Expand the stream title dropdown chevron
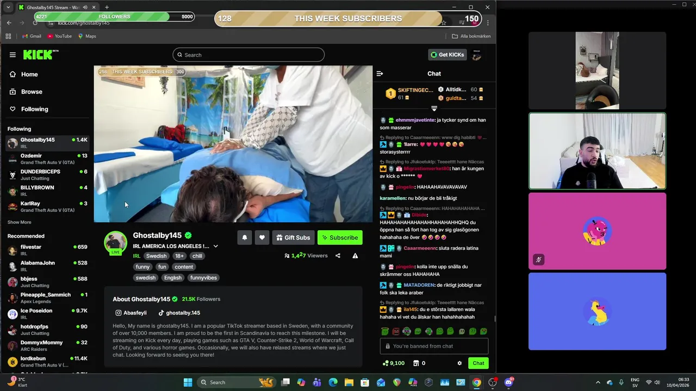Image resolution: width=696 pixels, height=391 pixels. pyautogui.click(x=215, y=246)
